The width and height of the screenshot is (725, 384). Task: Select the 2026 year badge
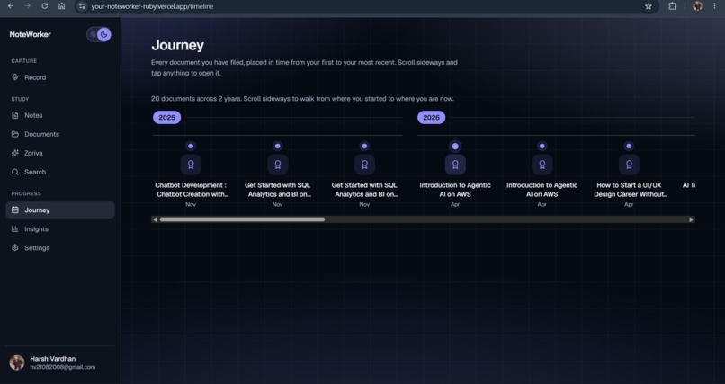tap(432, 118)
